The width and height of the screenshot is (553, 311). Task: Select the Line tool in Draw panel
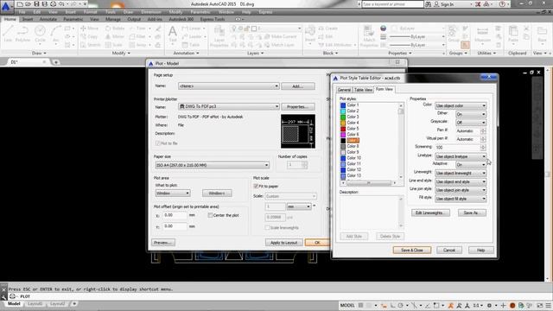coord(8,34)
